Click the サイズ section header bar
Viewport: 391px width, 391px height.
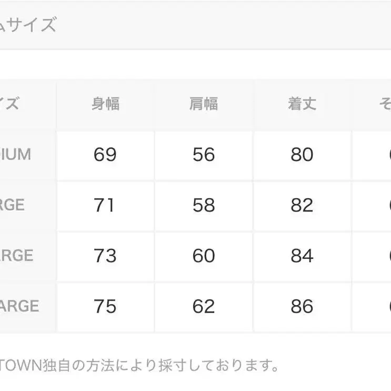pos(195,25)
